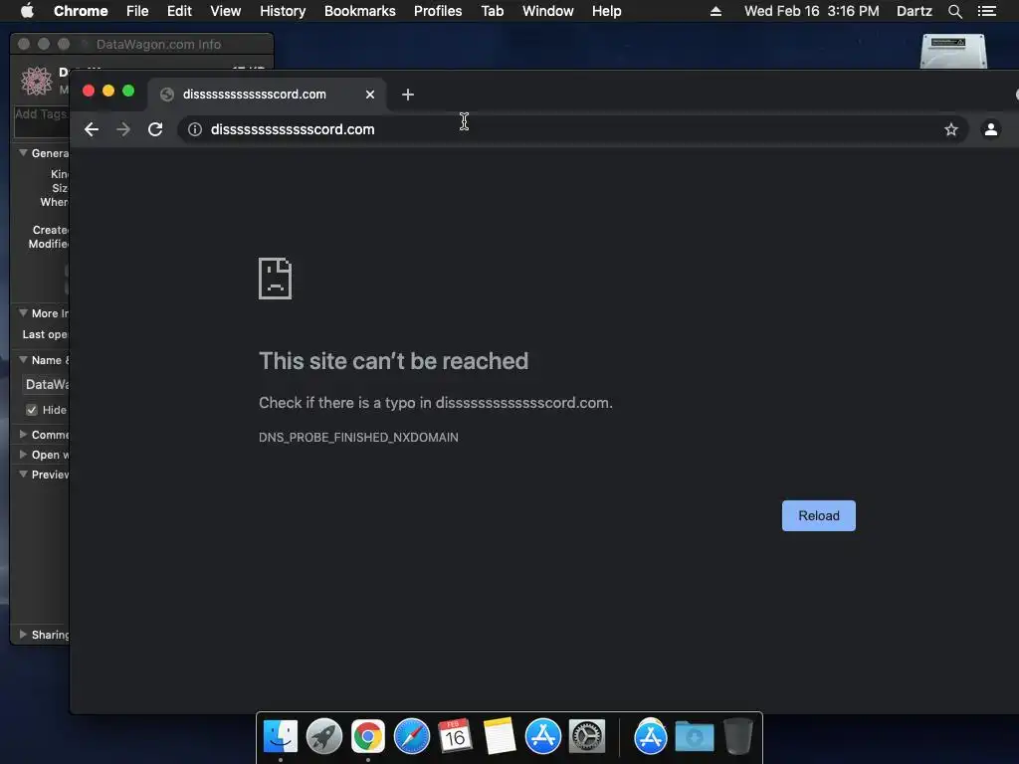Image resolution: width=1019 pixels, height=764 pixels.
Task: Open the Bookmarks menu
Action: 359,11
